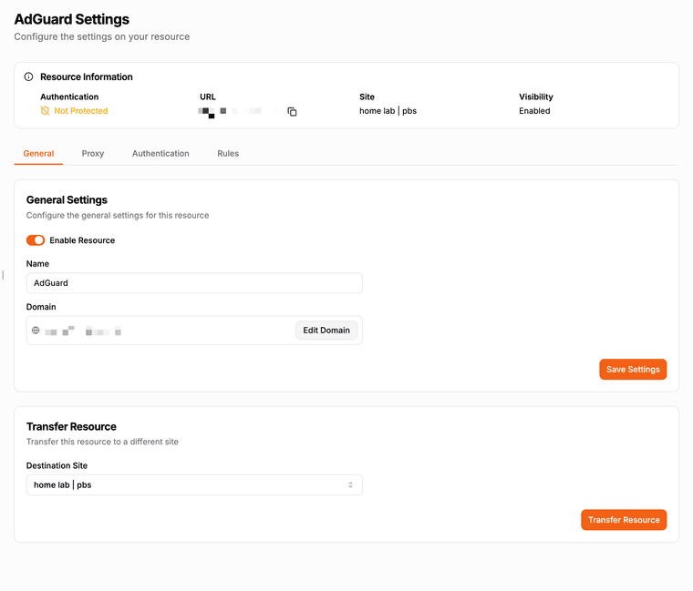Click the 'Site' column label
693x591 pixels.
point(367,97)
